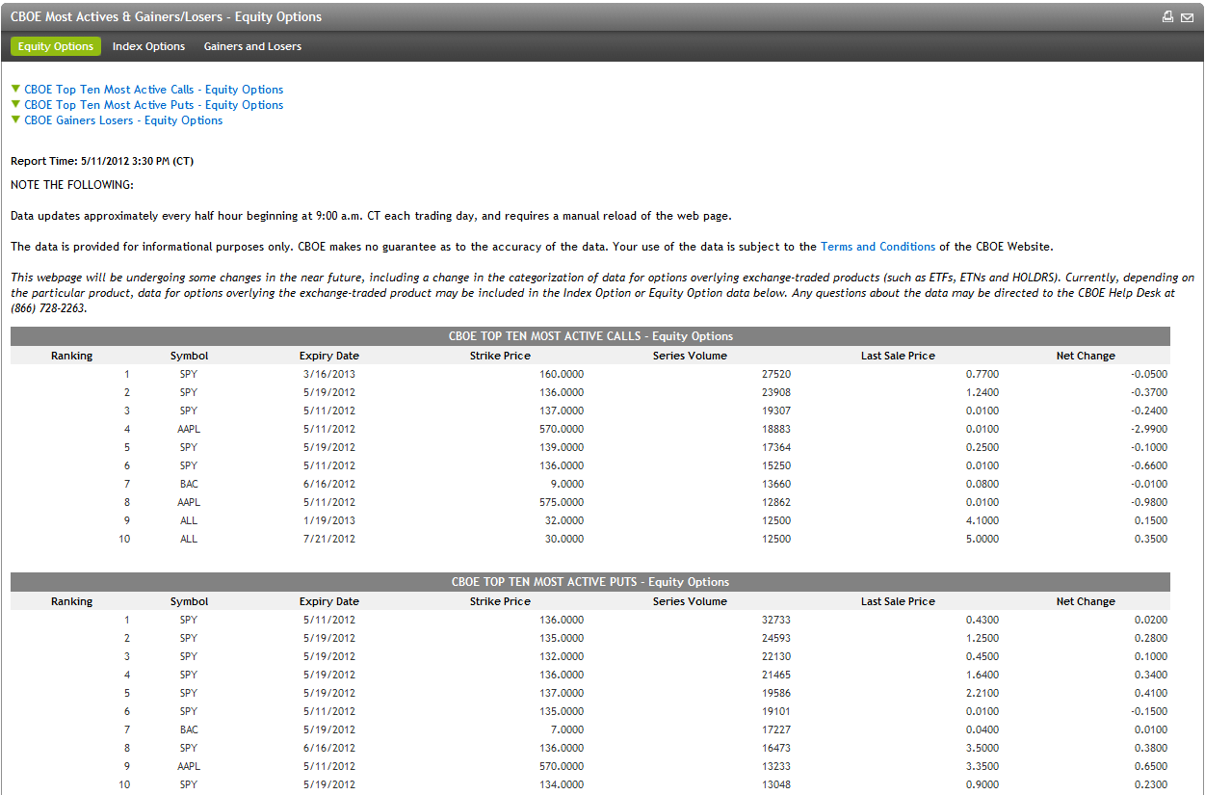The width and height of the screenshot is (1205, 795).
Task: Select series volume 19307 in calls table
Action: 775,411
